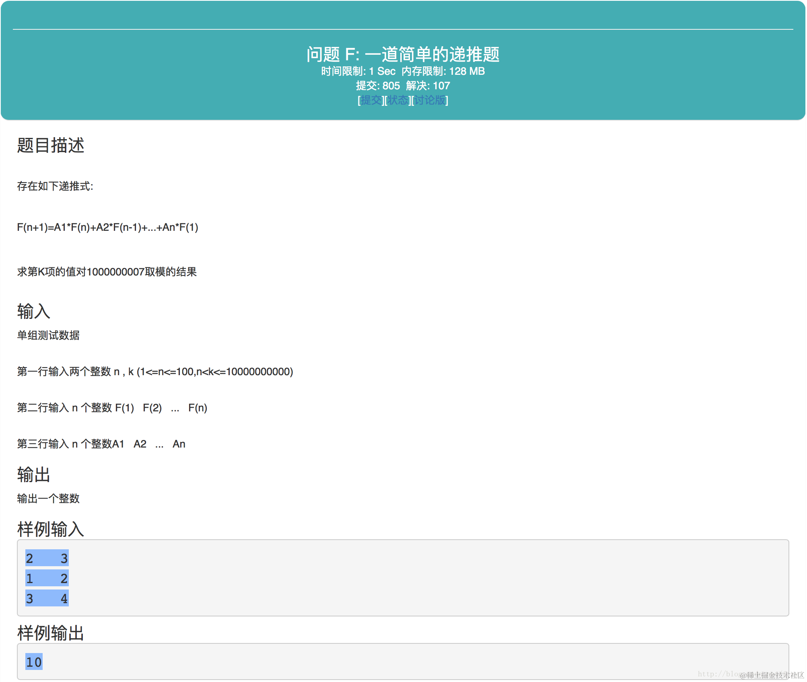Click first sample input row "2 3"

click(x=47, y=559)
